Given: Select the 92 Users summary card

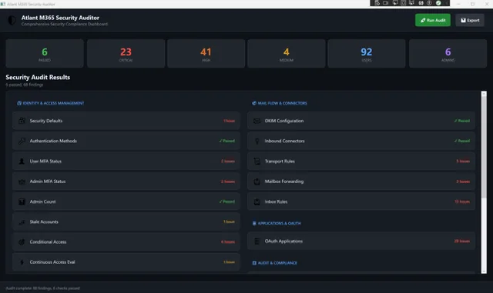Looking at the screenshot, I should tap(367, 53).
